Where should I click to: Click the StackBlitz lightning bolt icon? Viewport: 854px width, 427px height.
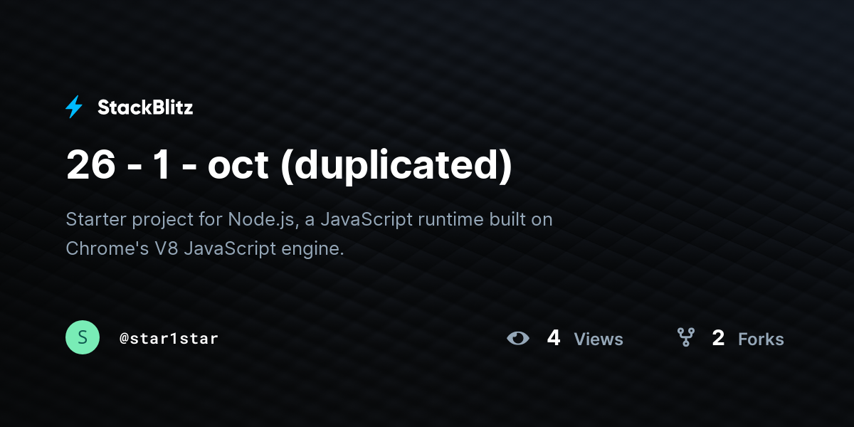click(x=74, y=107)
